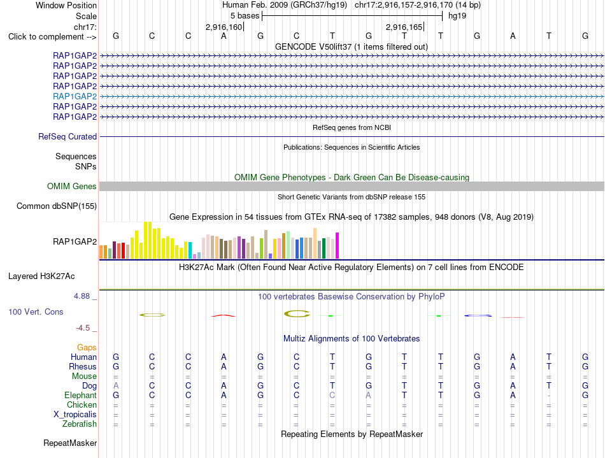Open 'Short Genetic Variants from dbSNP release 155'

[x=352, y=197]
